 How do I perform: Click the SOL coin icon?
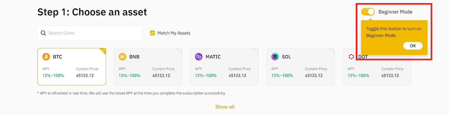(x=275, y=57)
